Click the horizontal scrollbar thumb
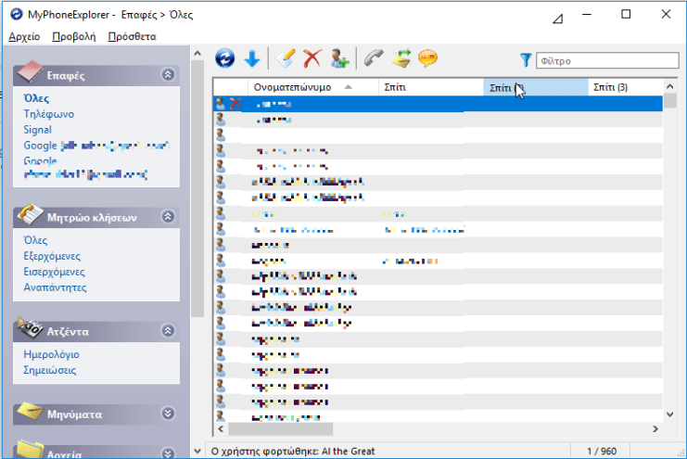 click(280, 428)
